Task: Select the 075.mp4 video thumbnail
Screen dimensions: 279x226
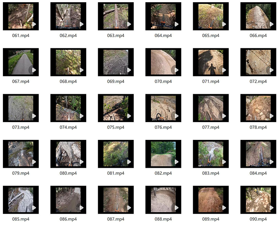Action: pos(116,108)
